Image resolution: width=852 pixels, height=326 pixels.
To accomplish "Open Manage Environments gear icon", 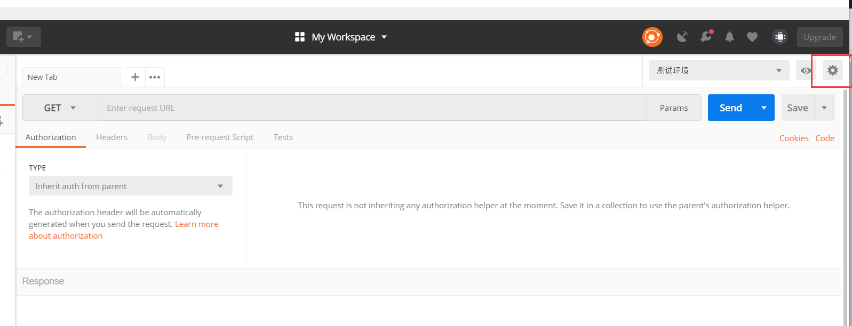I will (x=832, y=70).
